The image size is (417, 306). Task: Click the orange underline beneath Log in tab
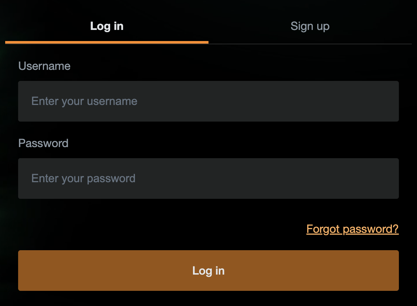tap(107, 42)
